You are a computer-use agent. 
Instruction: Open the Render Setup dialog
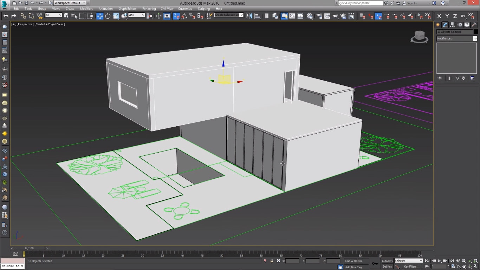click(x=319, y=15)
